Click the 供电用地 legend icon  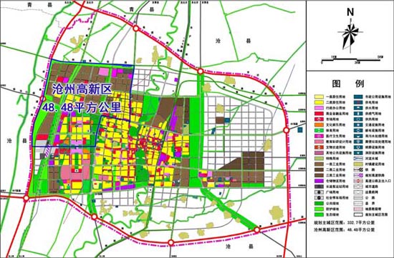tap(357, 102)
